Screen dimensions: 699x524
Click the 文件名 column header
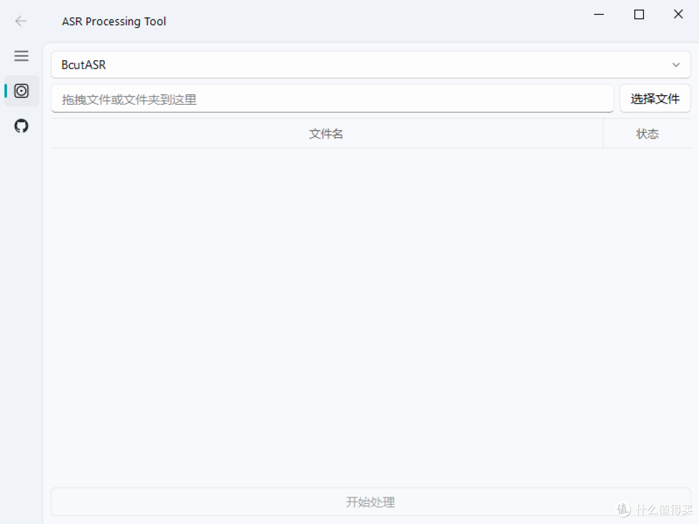click(x=326, y=134)
